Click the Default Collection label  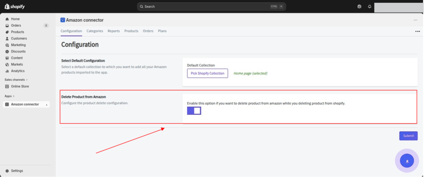201,65
